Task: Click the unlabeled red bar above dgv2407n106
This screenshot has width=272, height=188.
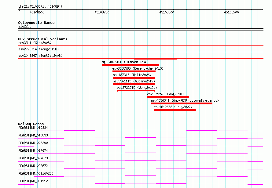Action: click(156, 59)
